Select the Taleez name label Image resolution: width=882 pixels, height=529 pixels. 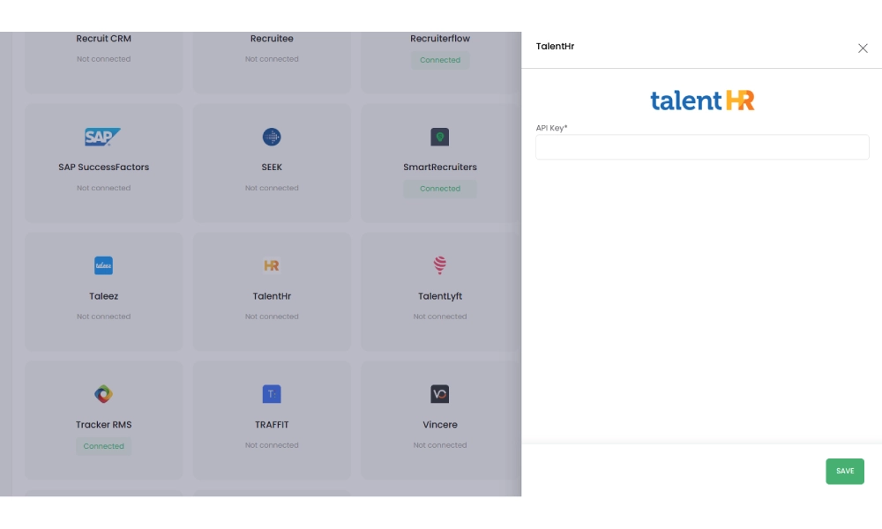[x=103, y=295]
